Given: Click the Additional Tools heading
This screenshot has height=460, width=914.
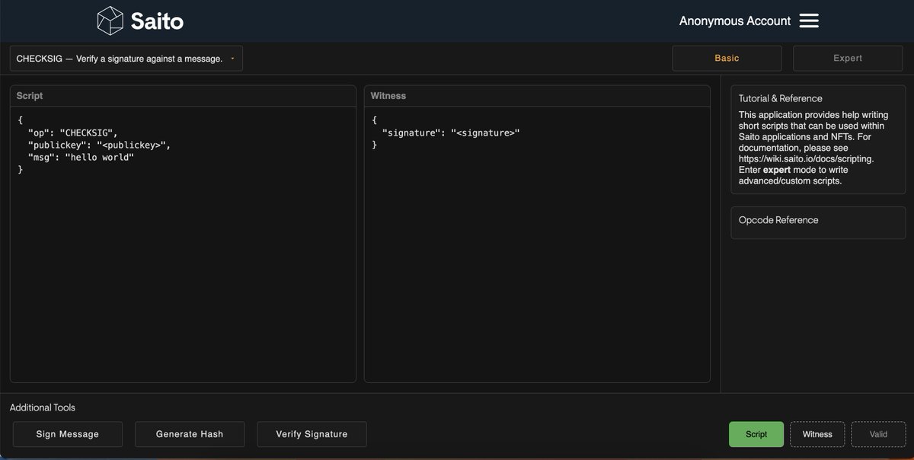Looking at the screenshot, I should point(43,407).
